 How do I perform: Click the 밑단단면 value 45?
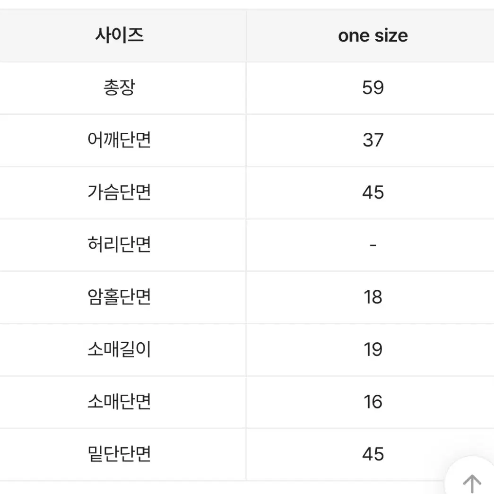[373, 454]
